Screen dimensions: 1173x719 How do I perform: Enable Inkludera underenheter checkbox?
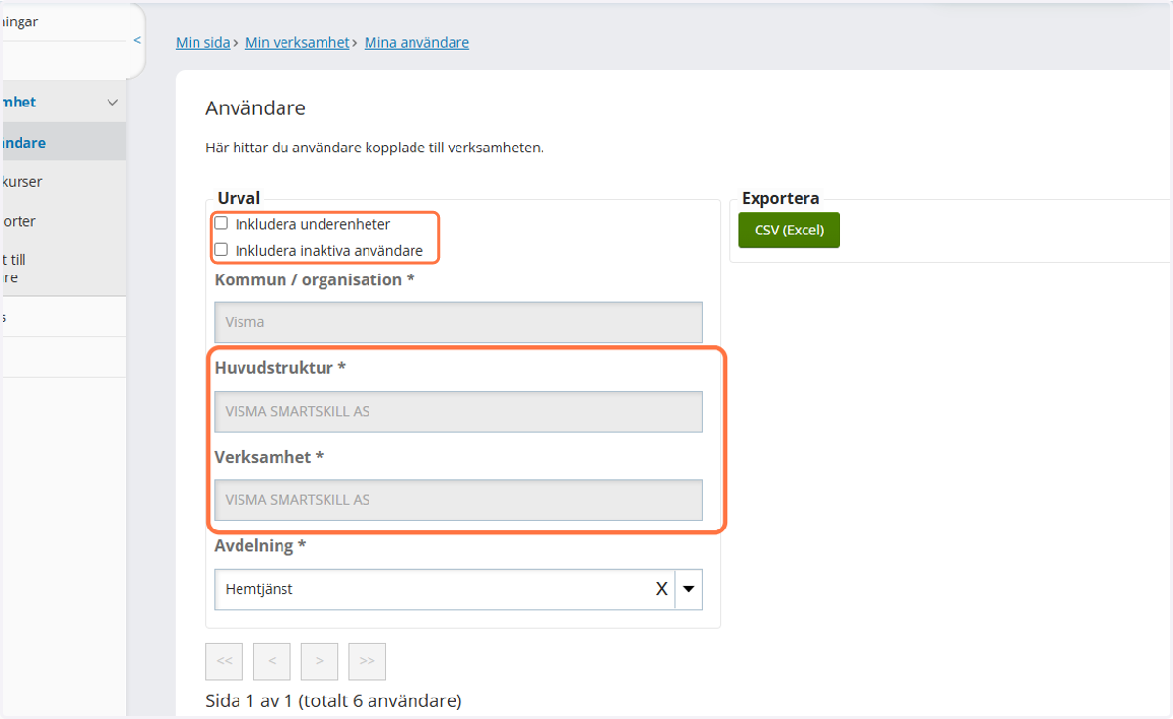coord(221,223)
